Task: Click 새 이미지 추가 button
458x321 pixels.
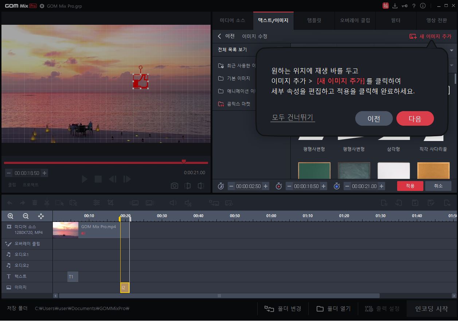Action: tap(430, 36)
